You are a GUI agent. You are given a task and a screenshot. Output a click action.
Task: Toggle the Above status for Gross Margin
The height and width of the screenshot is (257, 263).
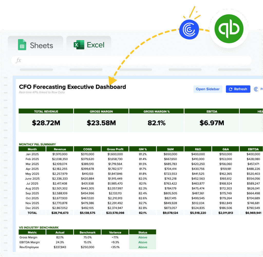(x=143, y=237)
